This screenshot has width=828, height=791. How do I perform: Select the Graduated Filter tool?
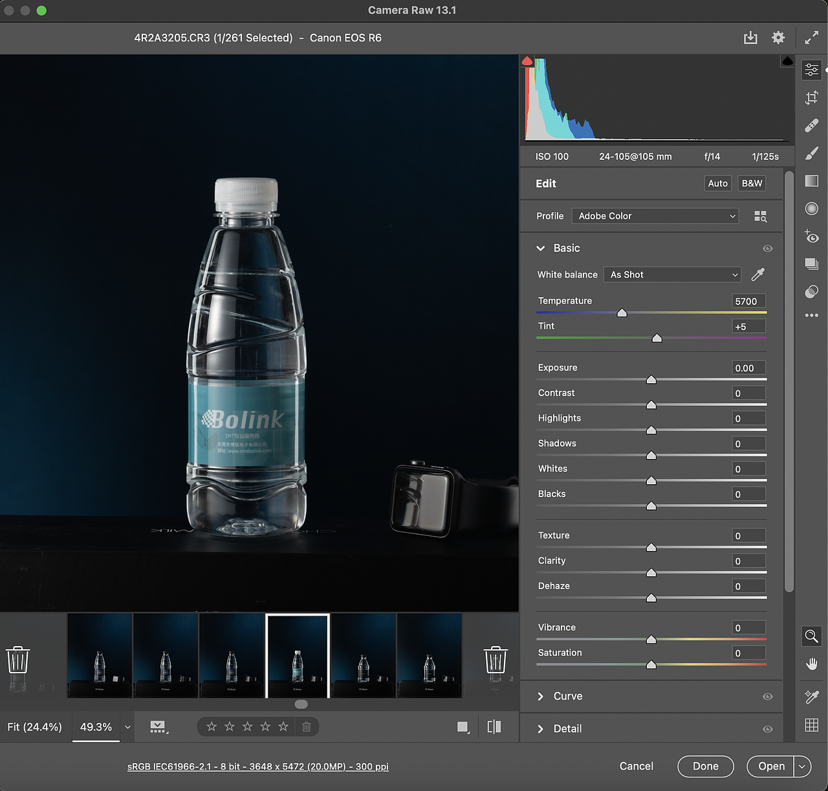click(x=812, y=181)
